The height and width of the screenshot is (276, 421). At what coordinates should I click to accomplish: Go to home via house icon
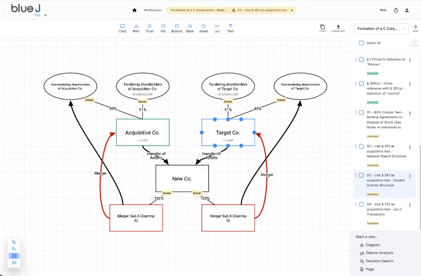point(134,10)
